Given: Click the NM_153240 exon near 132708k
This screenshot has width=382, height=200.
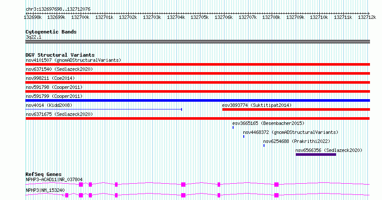Looking at the screenshot, I should pyautogui.click(x=276, y=195).
